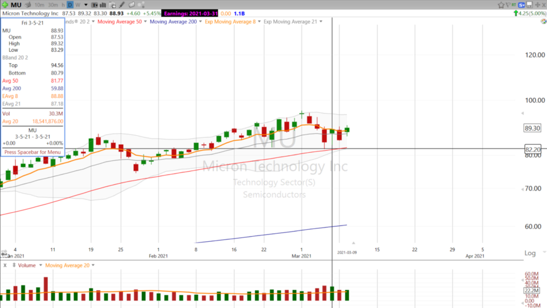547x308 pixels.
Task: Open the Moving Average 200 dropdown arrow
Action: 200,22
